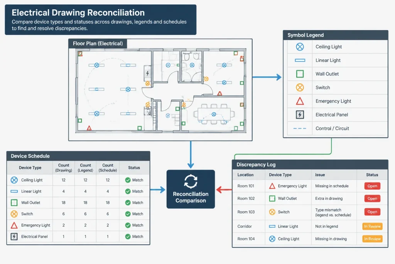Click the Ceiling Light icon in the Room 104 row
Screen dimensions: 395x264
[272, 239]
